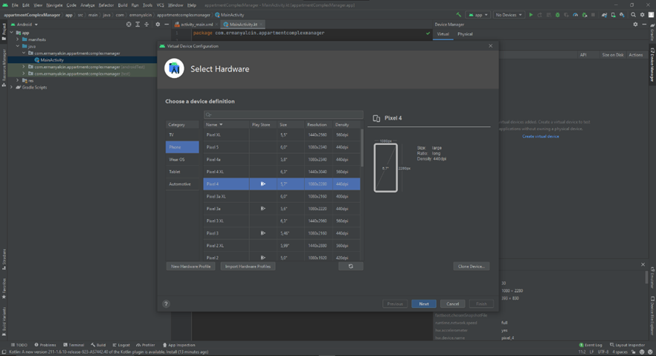Click the device search field
Screen dimensions: 656x356
[x=283, y=114]
